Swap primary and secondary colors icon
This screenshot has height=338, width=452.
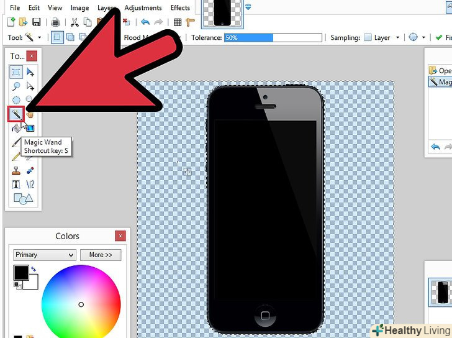coord(34,269)
